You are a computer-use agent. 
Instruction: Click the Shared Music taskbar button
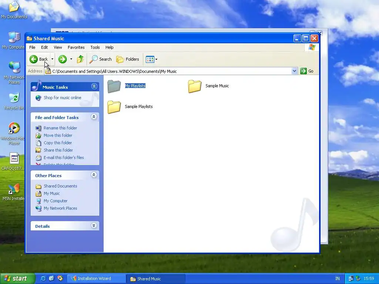pyautogui.click(x=156, y=279)
